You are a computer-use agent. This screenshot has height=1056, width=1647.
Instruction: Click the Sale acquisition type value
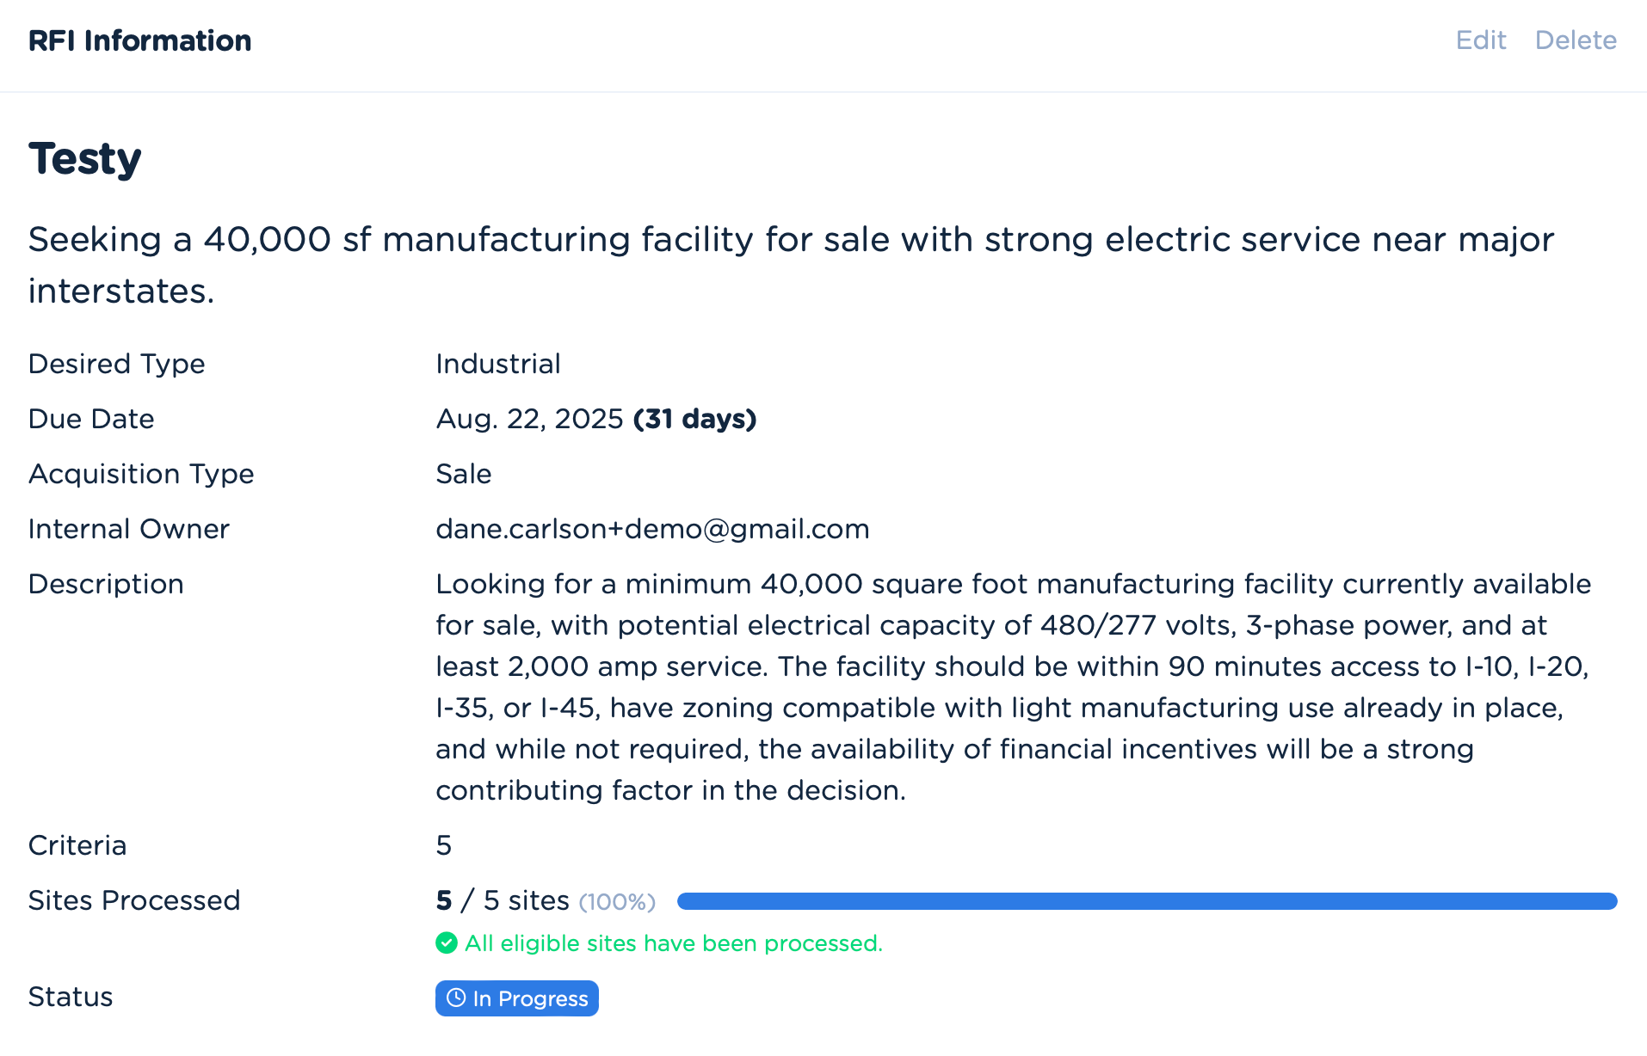(463, 474)
